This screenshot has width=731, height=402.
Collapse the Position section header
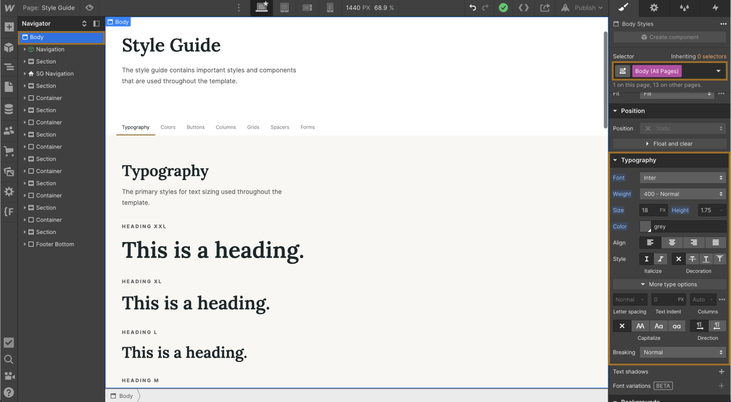pyautogui.click(x=669, y=111)
